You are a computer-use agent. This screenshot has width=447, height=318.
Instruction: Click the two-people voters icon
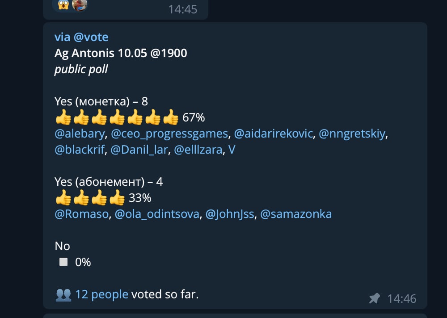[63, 295]
